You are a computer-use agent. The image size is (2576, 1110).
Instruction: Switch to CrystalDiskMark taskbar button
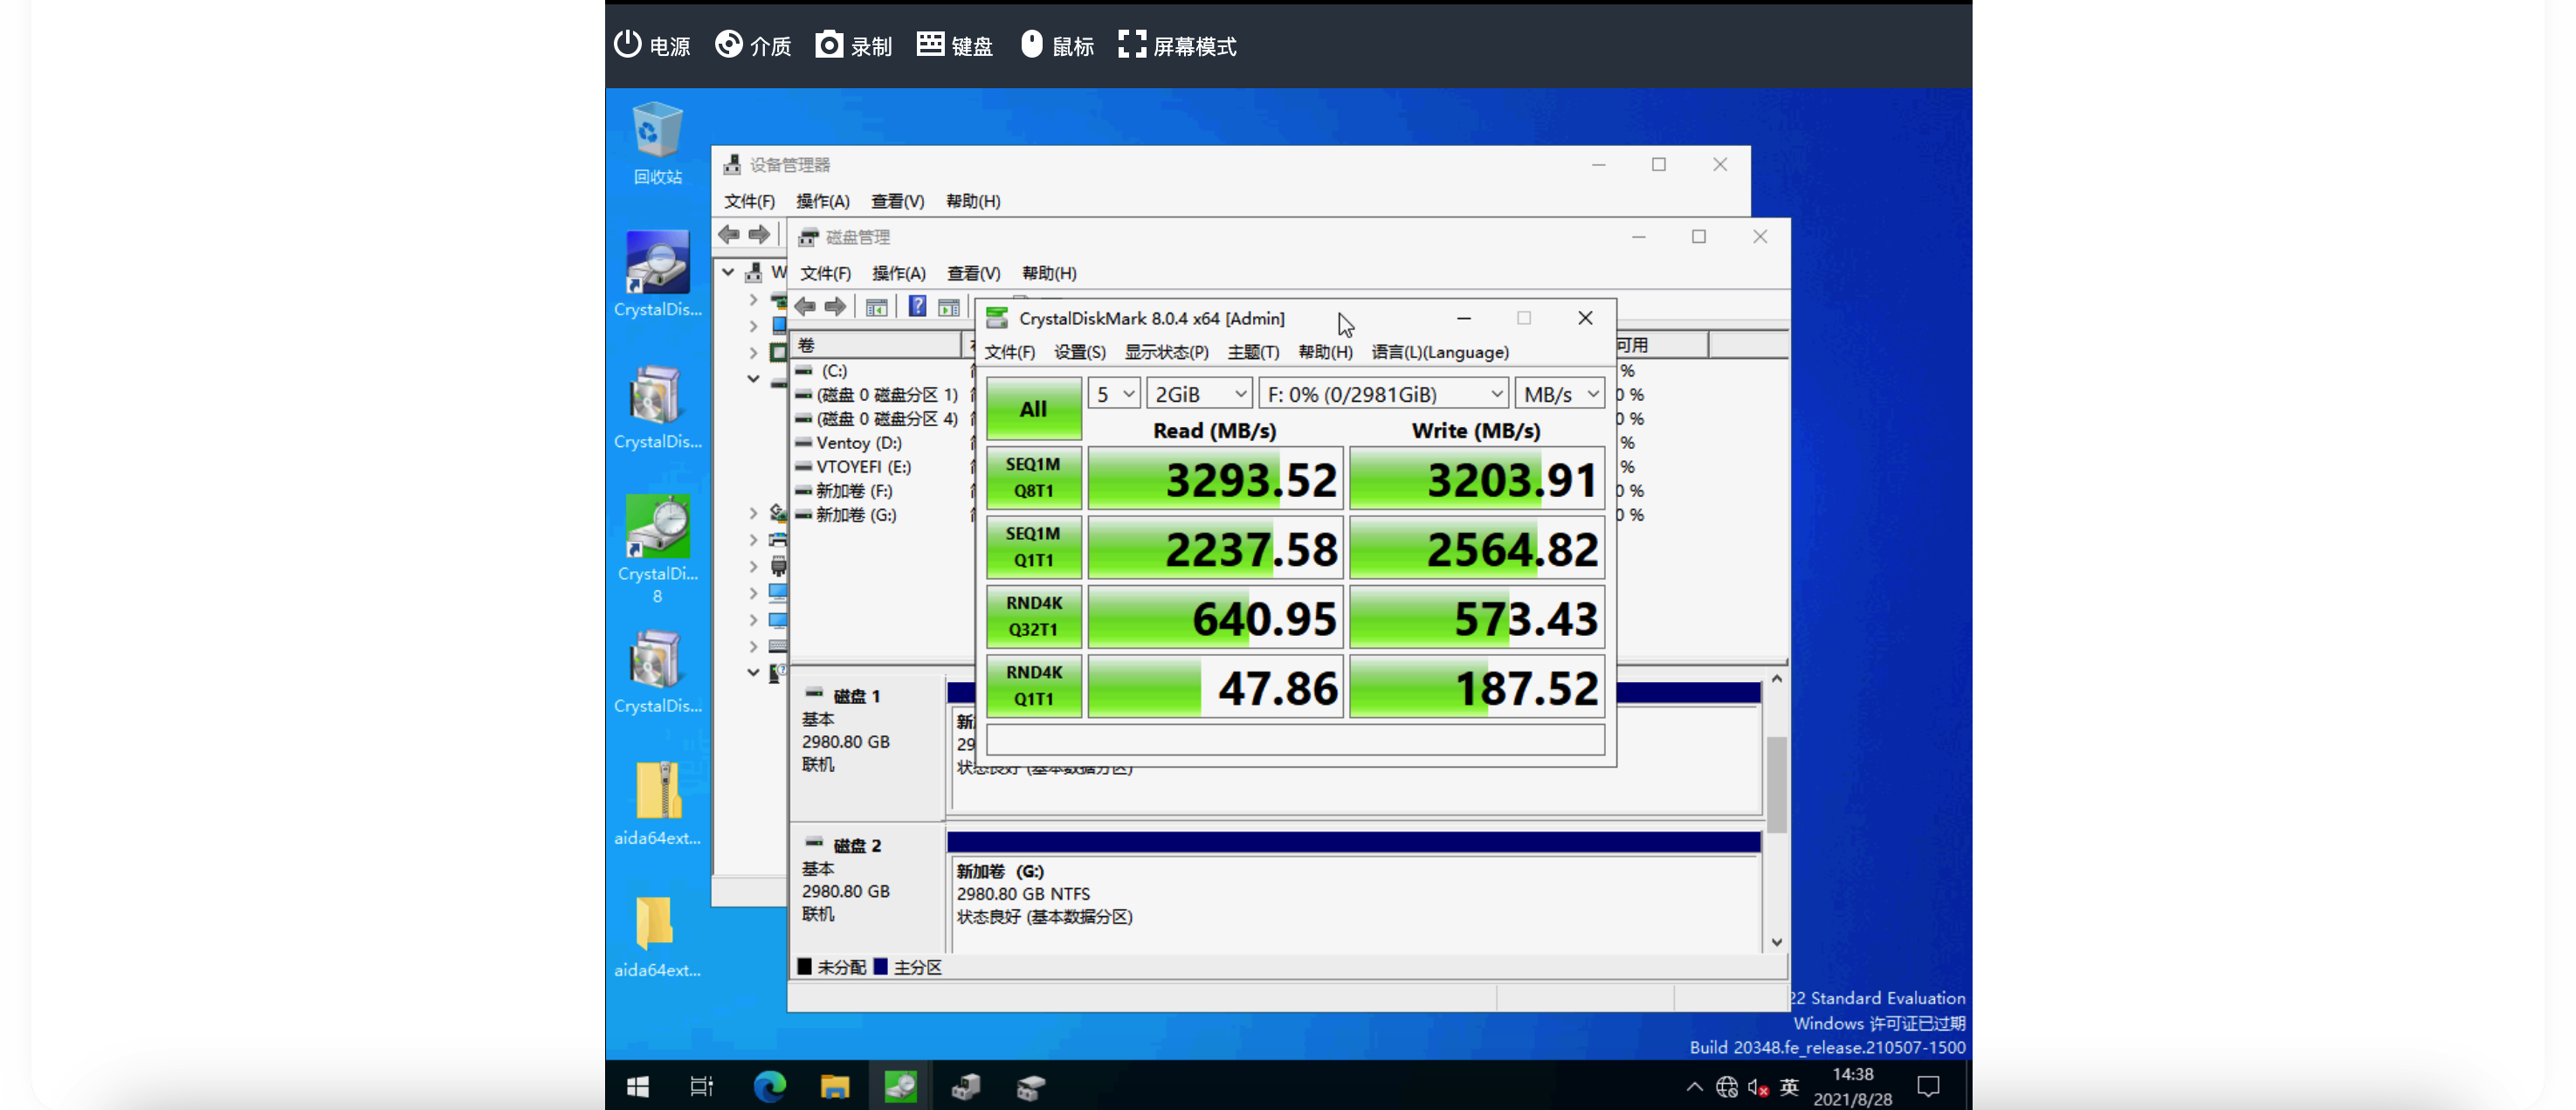[900, 1086]
